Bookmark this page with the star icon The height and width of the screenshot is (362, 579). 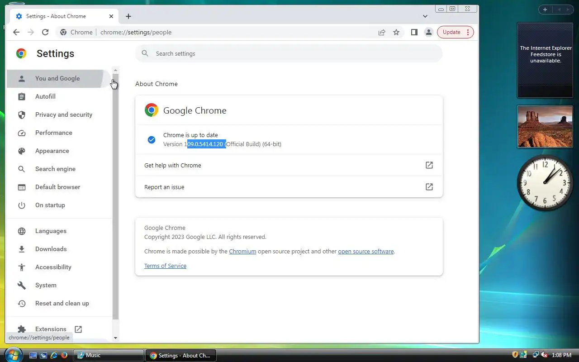(396, 32)
